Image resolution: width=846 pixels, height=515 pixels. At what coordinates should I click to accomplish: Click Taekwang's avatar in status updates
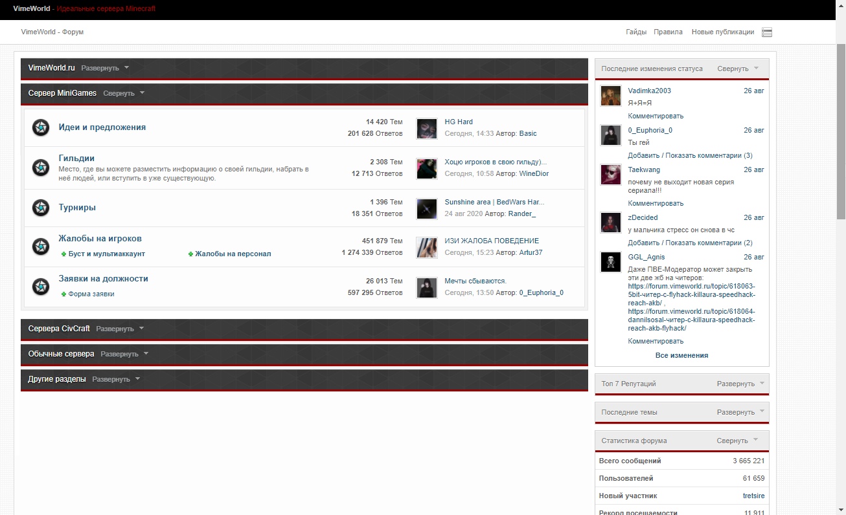pyautogui.click(x=611, y=175)
